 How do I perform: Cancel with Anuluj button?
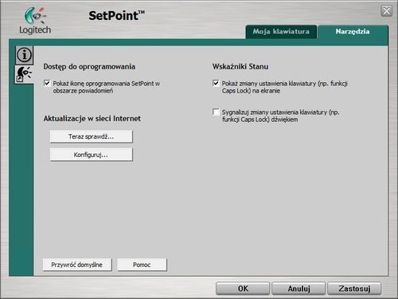(x=298, y=289)
